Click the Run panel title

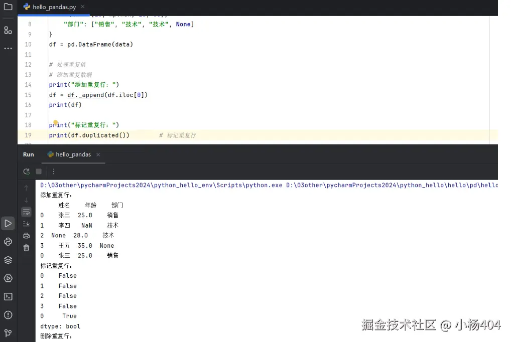point(28,154)
